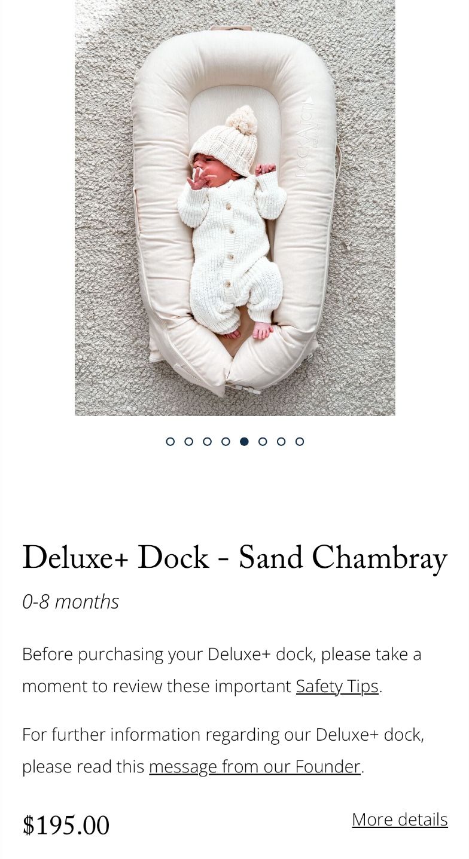Open the Safety Tips link
Image resolution: width=469 pixels, height=859 pixels.
tap(337, 686)
